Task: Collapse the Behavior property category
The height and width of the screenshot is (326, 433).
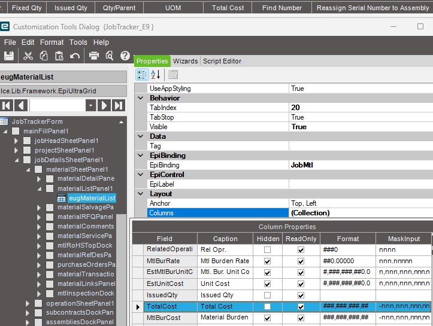Action: 141,98
